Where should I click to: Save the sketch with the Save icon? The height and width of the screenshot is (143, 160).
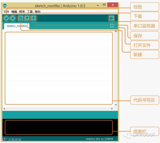click(33, 18)
